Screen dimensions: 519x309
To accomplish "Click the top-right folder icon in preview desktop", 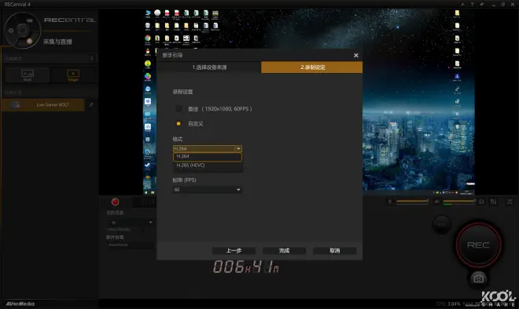I will [x=457, y=13].
